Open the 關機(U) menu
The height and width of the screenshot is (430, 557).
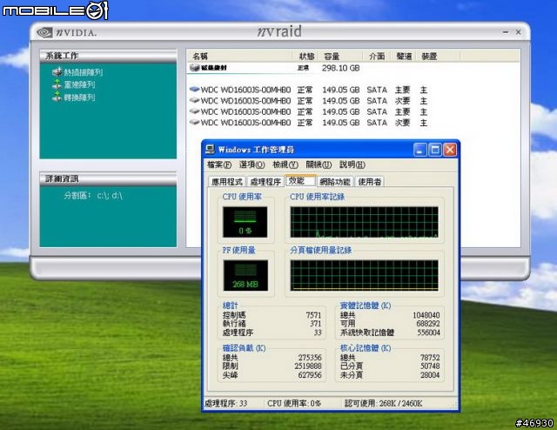[319, 165]
